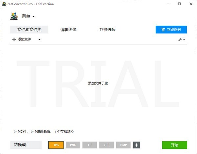The height and width of the screenshot is (154, 197).
Task: Open the wrench settings dropdown
Action: pos(182,39)
